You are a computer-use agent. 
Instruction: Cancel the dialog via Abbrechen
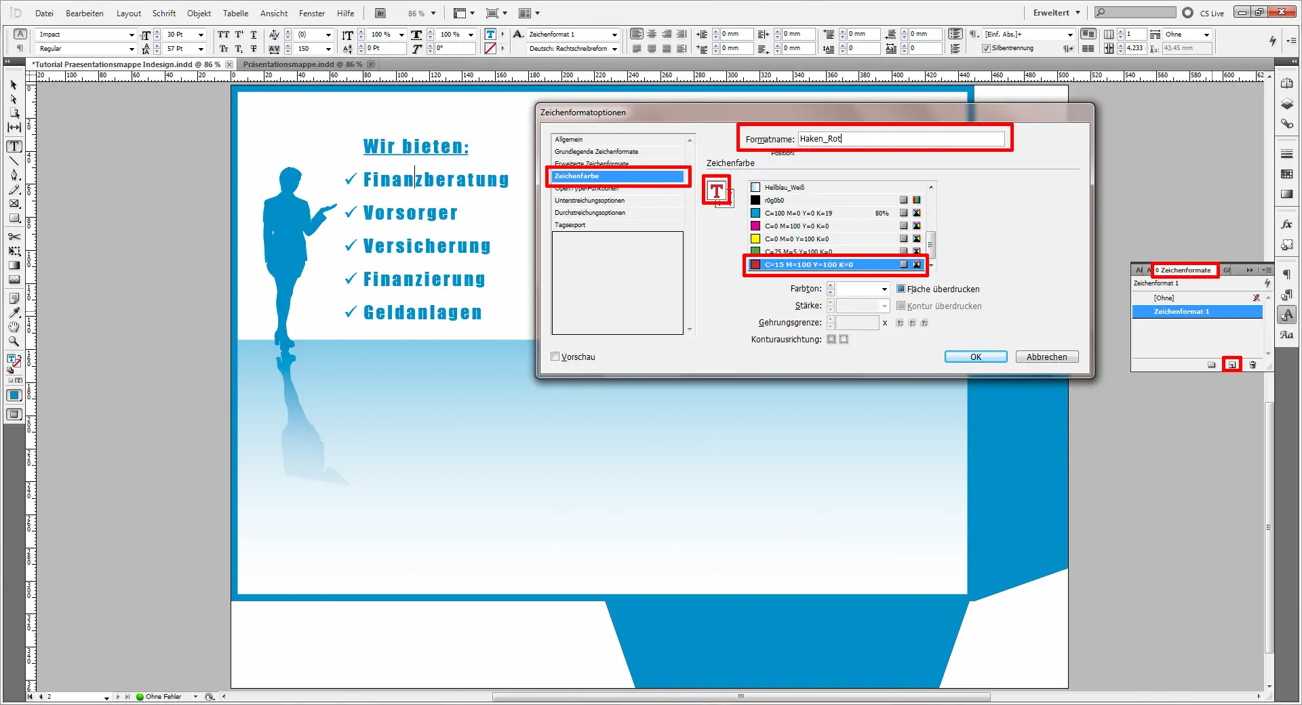click(x=1046, y=357)
